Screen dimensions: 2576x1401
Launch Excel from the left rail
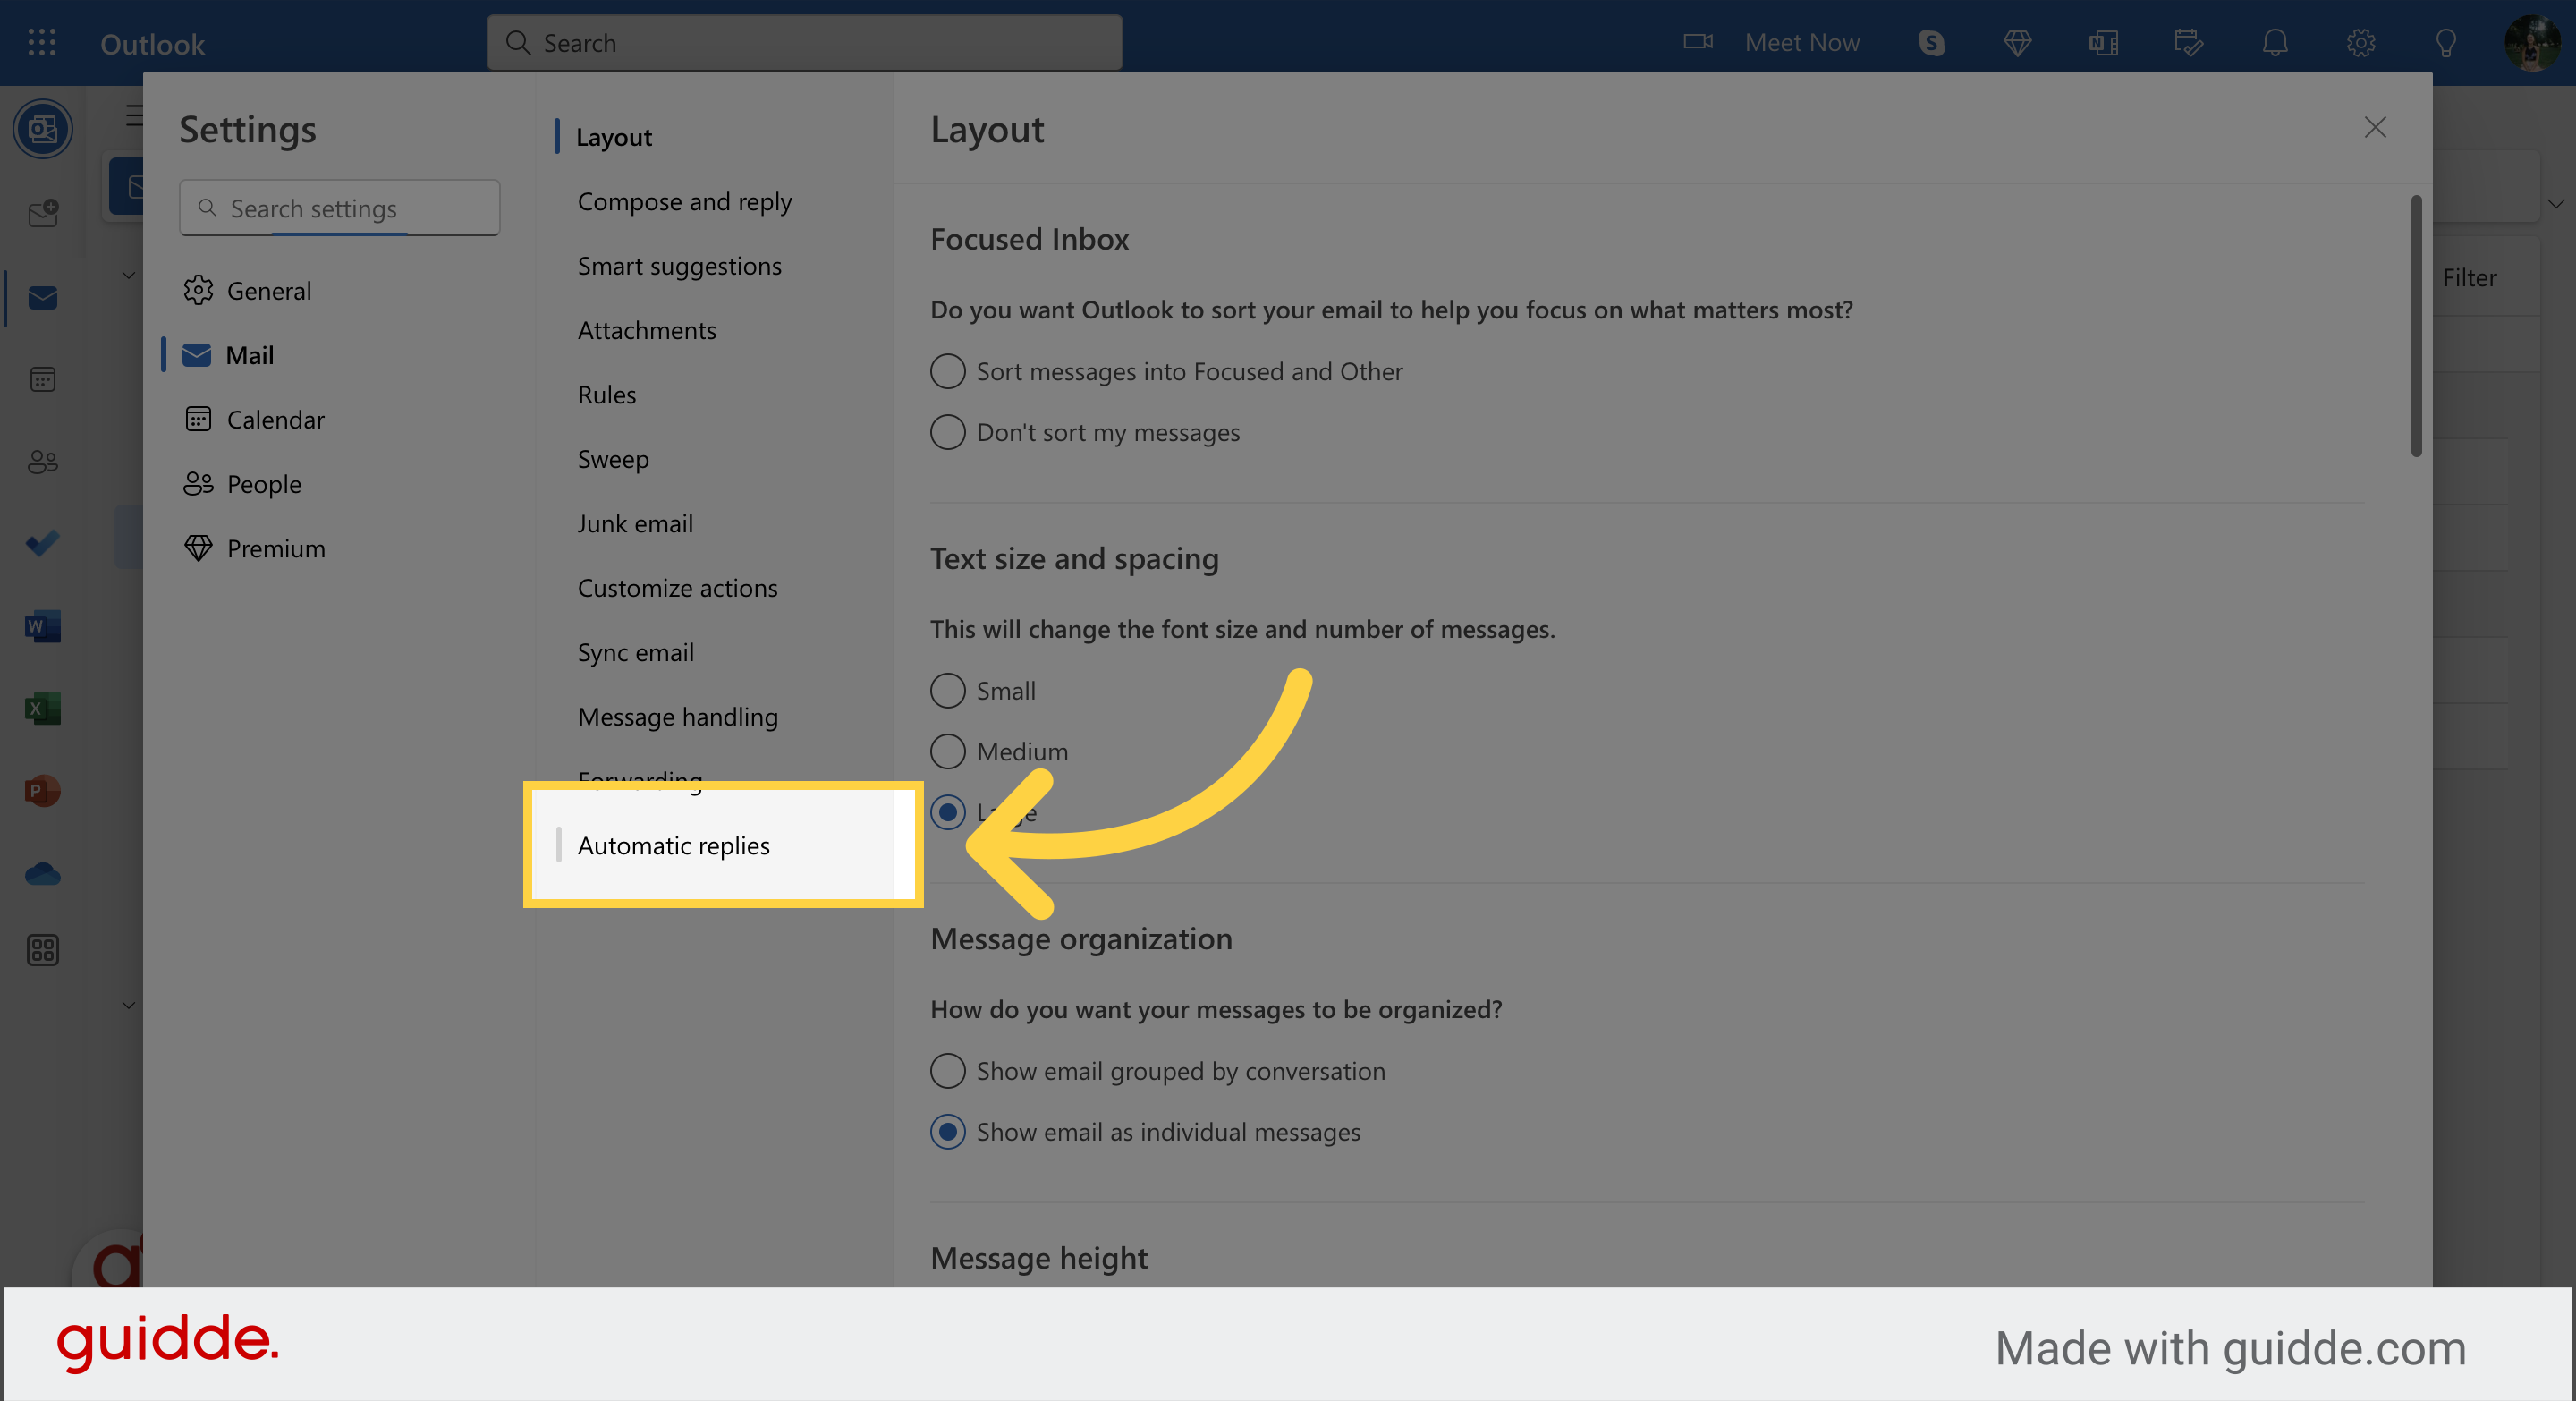(43, 708)
